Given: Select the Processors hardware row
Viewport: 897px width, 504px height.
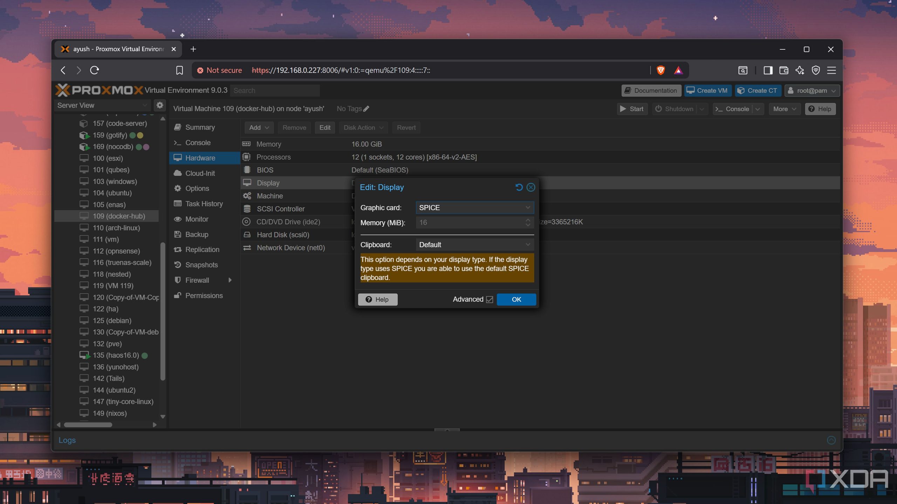Looking at the screenshot, I should coord(540,157).
